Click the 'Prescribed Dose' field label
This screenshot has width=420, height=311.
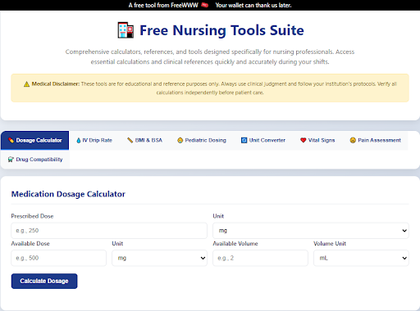tap(32, 216)
